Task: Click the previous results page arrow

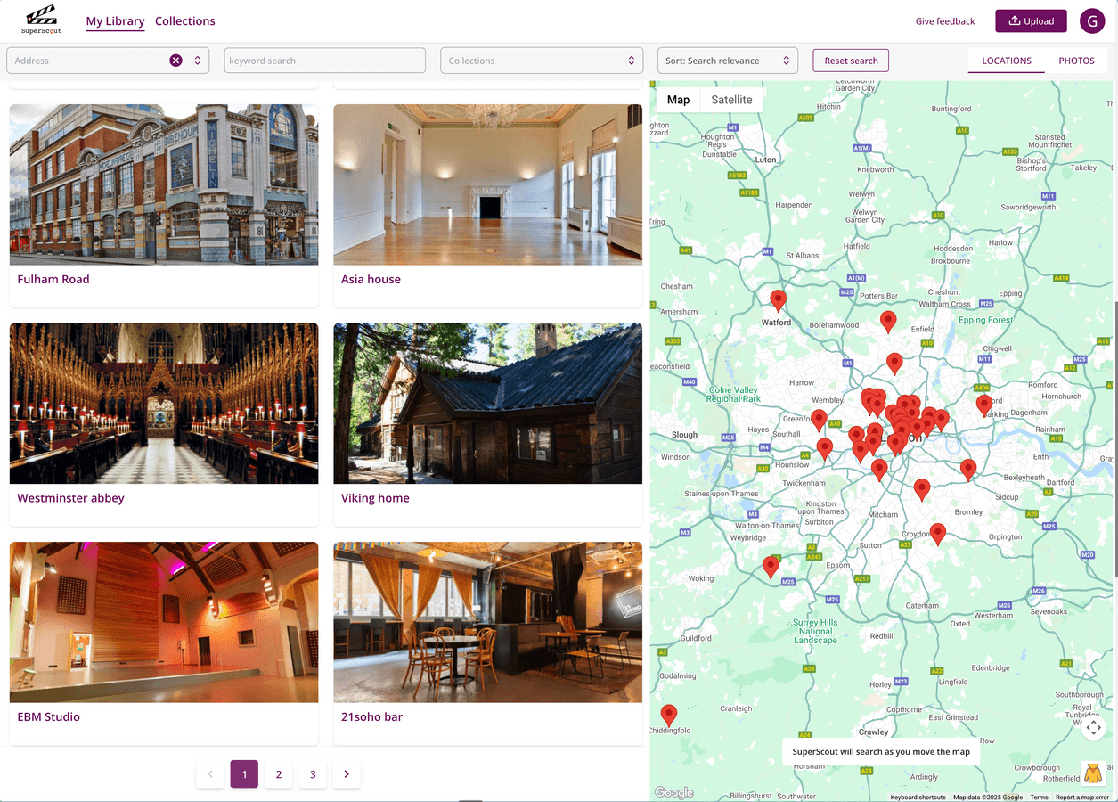Action: point(210,774)
